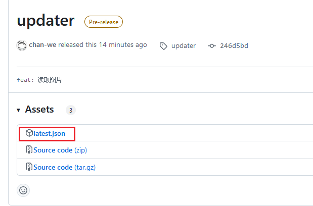The width and height of the screenshot is (313, 206).
Task: Open the smiley reaction picker
Action: click(23, 190)
